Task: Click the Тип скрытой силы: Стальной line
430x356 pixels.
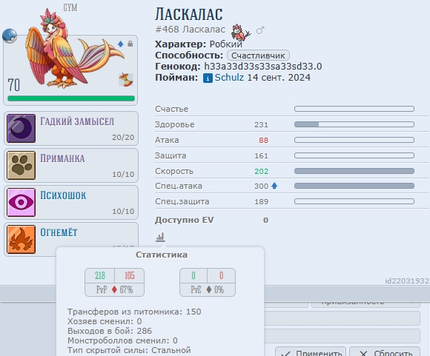Action: coord(129,350)
